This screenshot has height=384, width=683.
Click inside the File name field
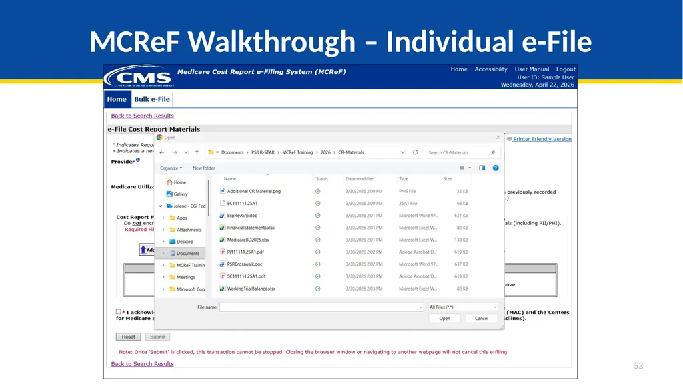(x=321, y=307)
